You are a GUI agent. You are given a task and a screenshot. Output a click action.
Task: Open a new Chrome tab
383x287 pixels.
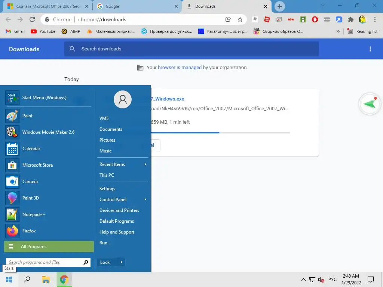click(x=280, y=6)
